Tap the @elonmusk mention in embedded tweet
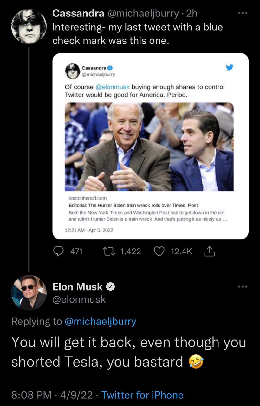Screen dimensions: 260x406 (112, 87)
